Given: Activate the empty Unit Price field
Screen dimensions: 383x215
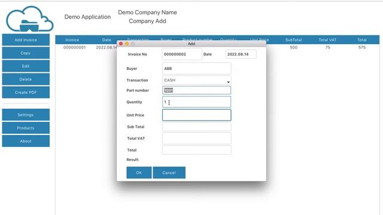Looking at the screenshot, I should click(197, 115).
